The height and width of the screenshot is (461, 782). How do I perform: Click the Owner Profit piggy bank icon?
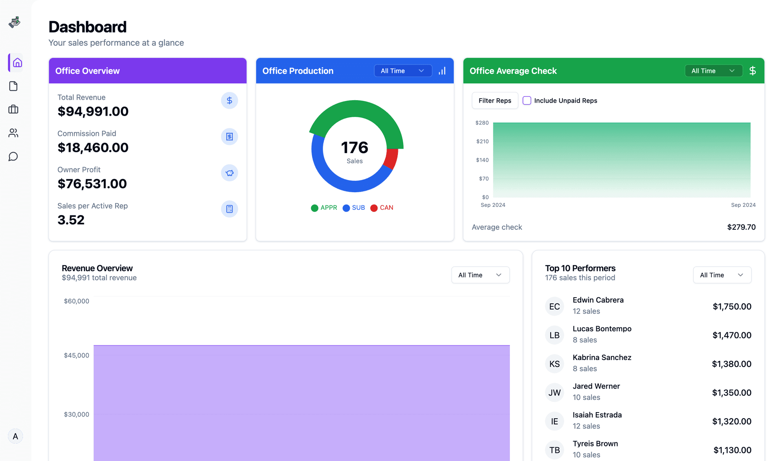[229, 173]
